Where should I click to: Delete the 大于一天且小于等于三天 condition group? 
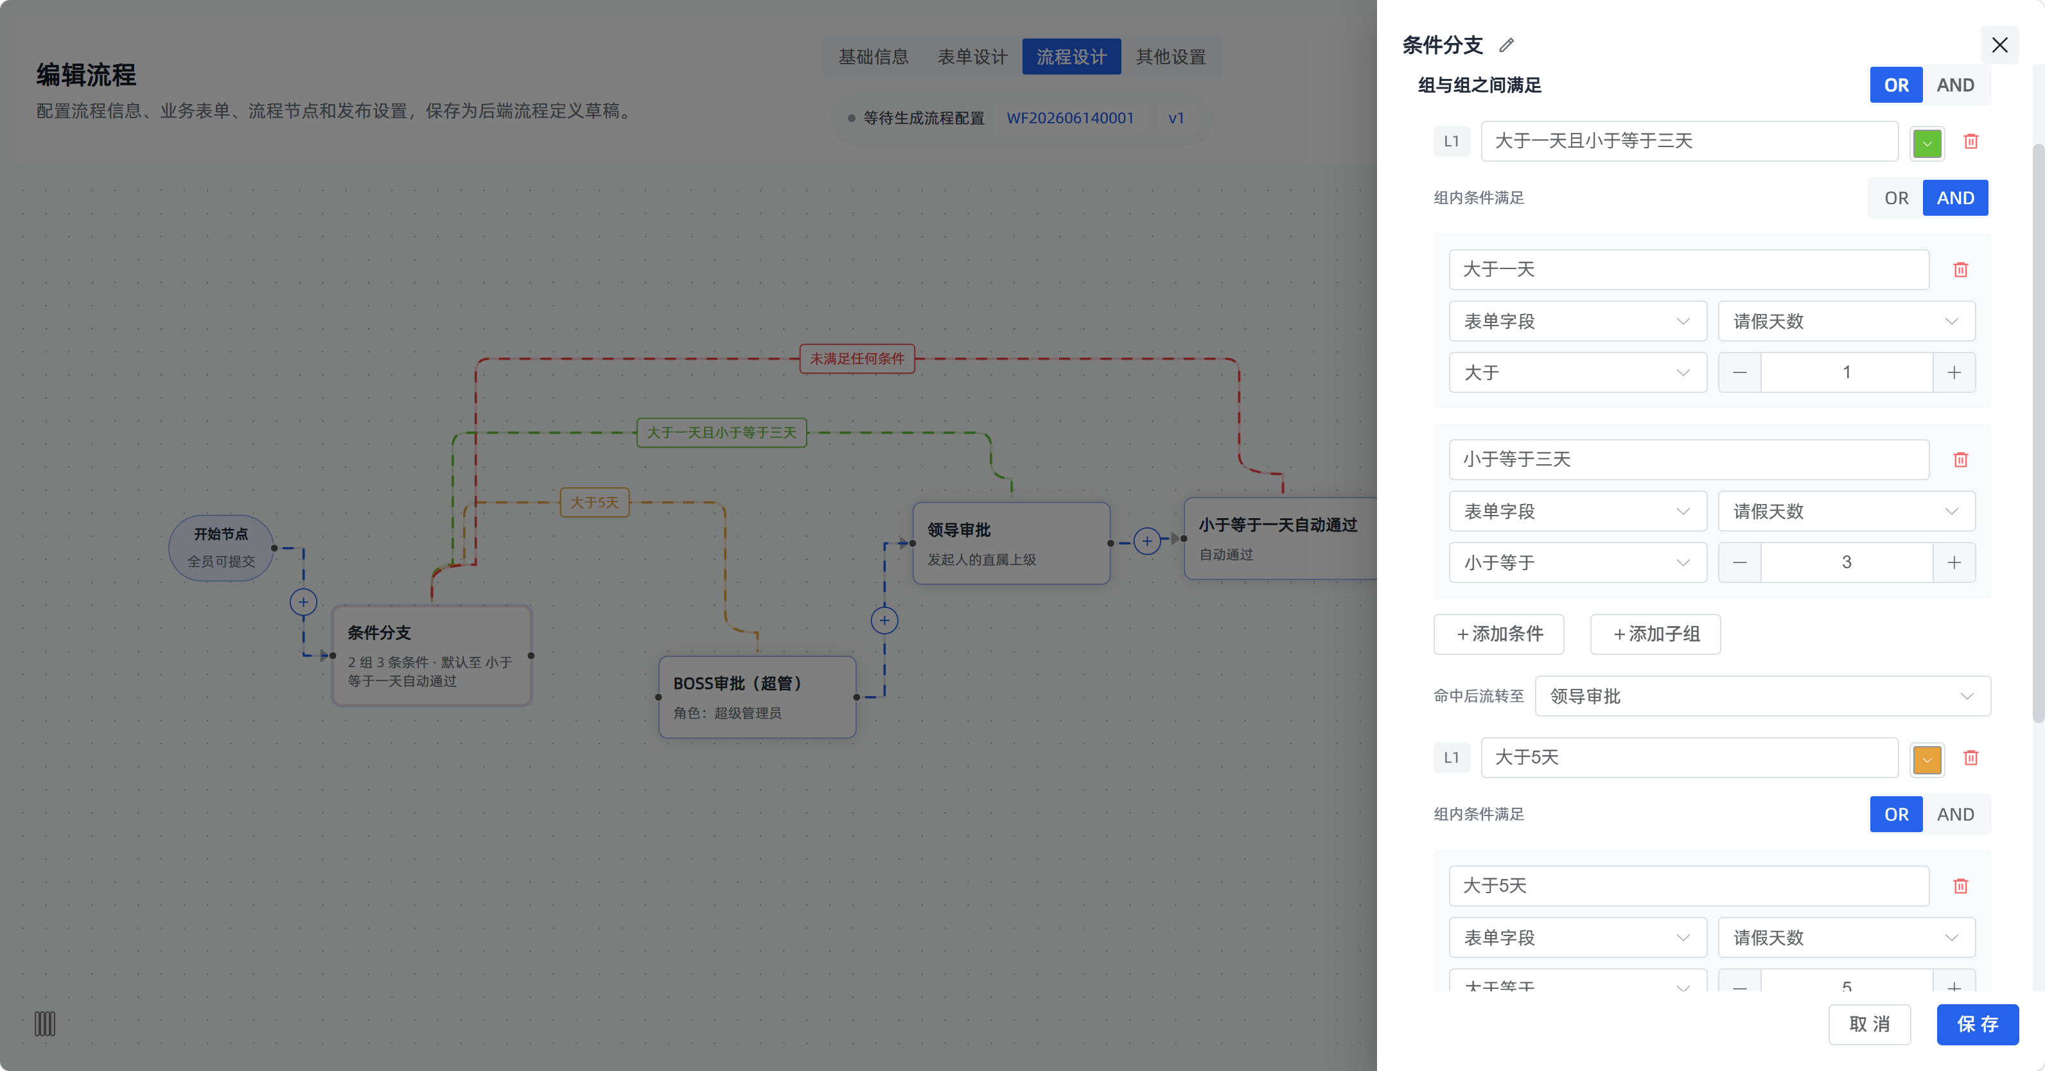(1970, 141)
